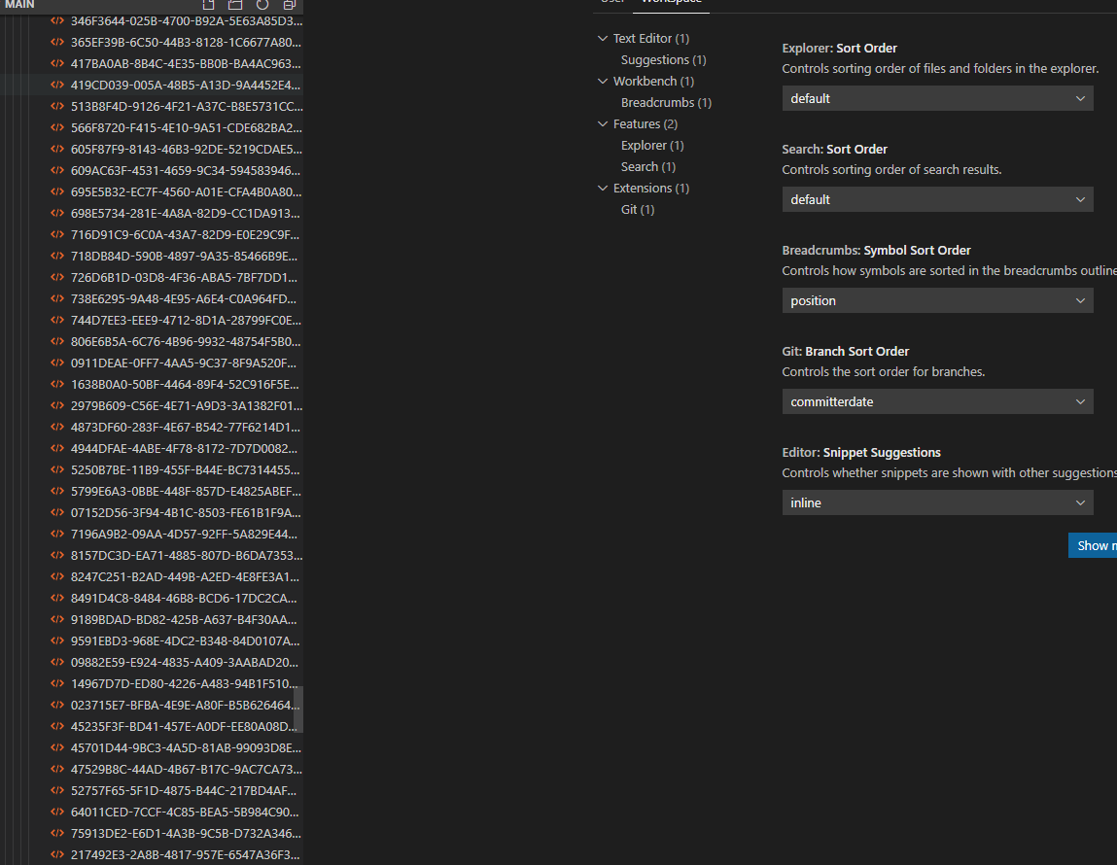Click the code file icon beside 217492E3

55,854
